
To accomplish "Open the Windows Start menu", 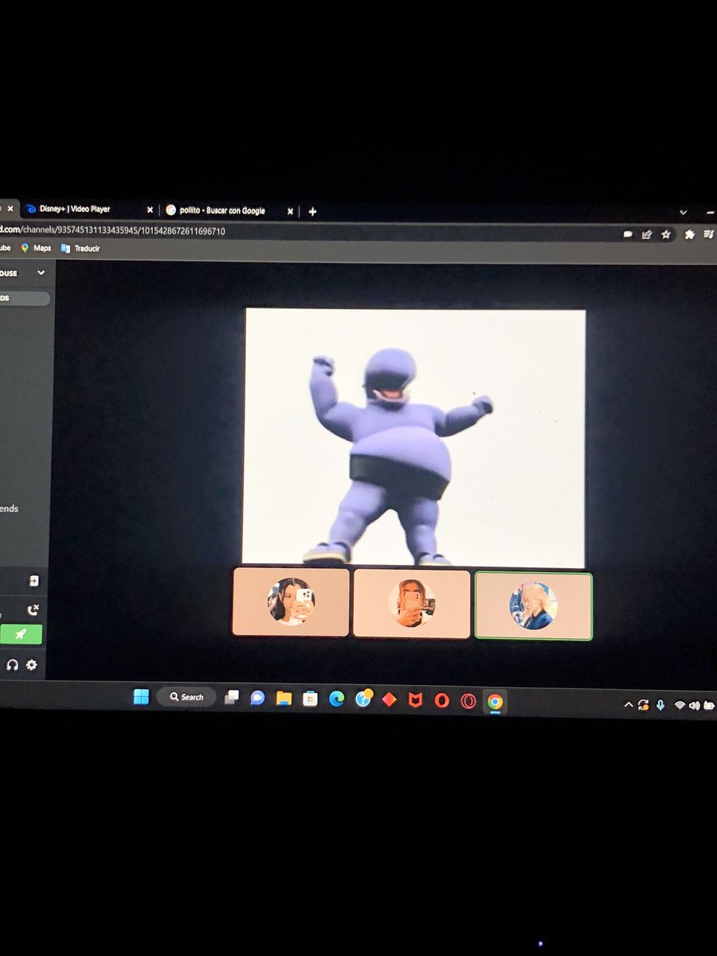I will click(141, 697).
